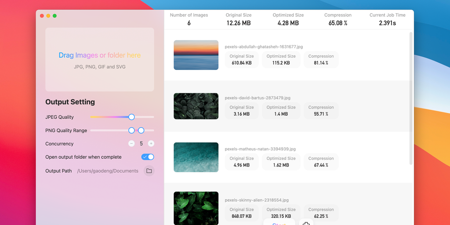This screenshot has height=225, width=450.
Task: Click the PNG Quality Range label
Action: [66, 130]
